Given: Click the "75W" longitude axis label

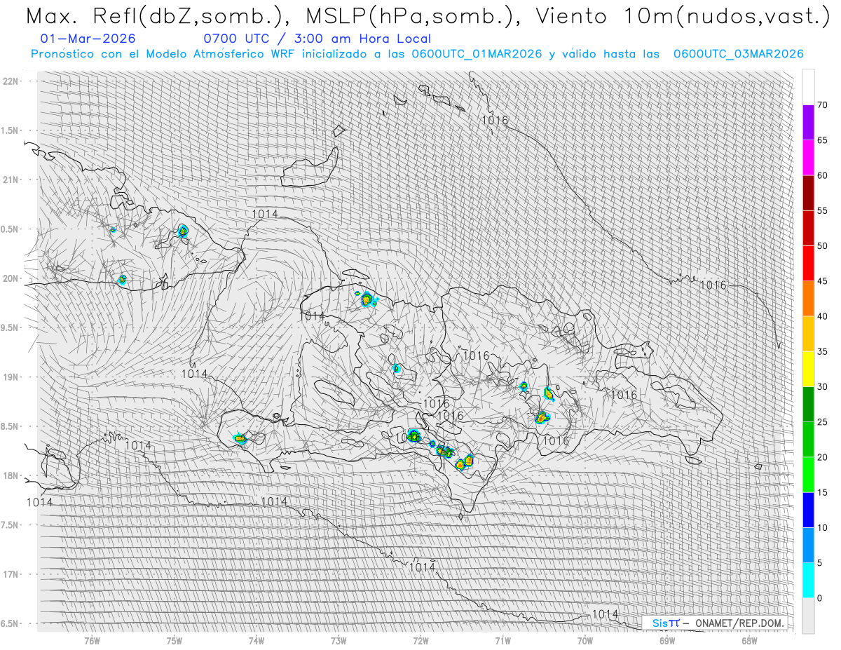Looking at the screenshot, I should tap(174, 640).
